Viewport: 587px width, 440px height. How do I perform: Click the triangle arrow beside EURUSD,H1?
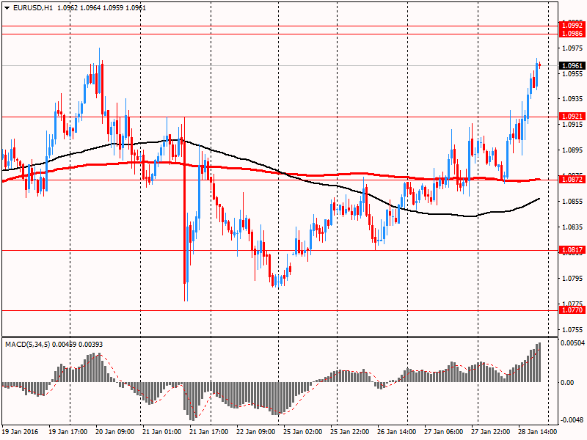click(7, 8)
